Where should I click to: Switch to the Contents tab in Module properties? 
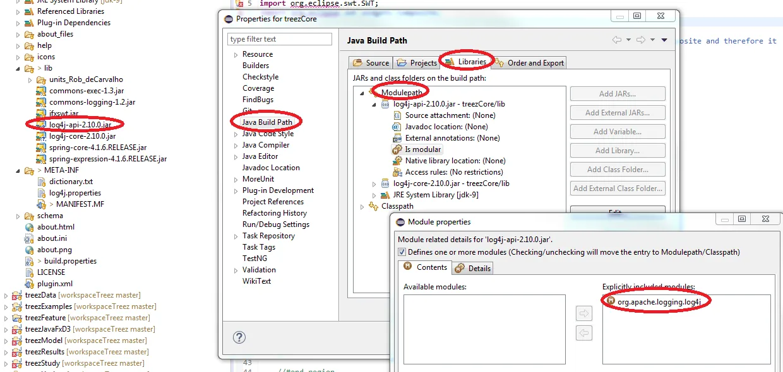(426, 267)
